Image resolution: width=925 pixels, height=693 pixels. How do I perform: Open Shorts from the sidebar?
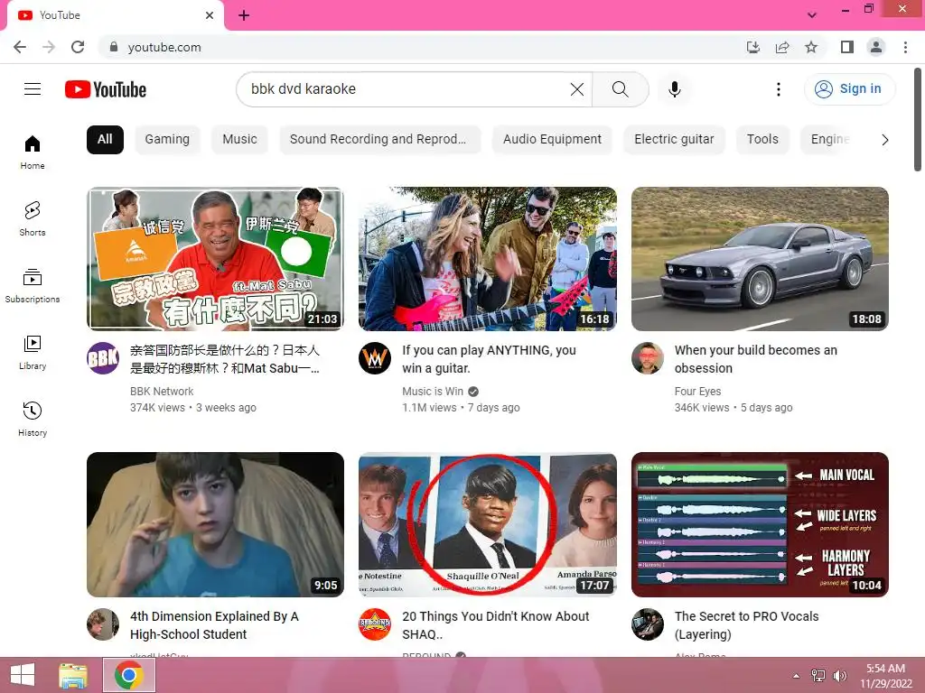tap(33, 218)
